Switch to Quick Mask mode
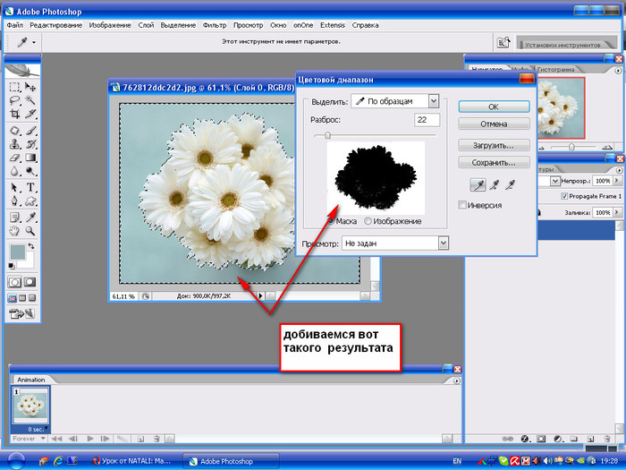626x470 pixels. [x=30, y=282]
